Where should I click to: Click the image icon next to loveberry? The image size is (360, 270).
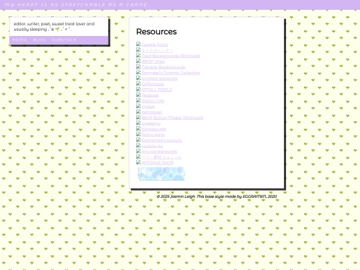click(138, 123)
